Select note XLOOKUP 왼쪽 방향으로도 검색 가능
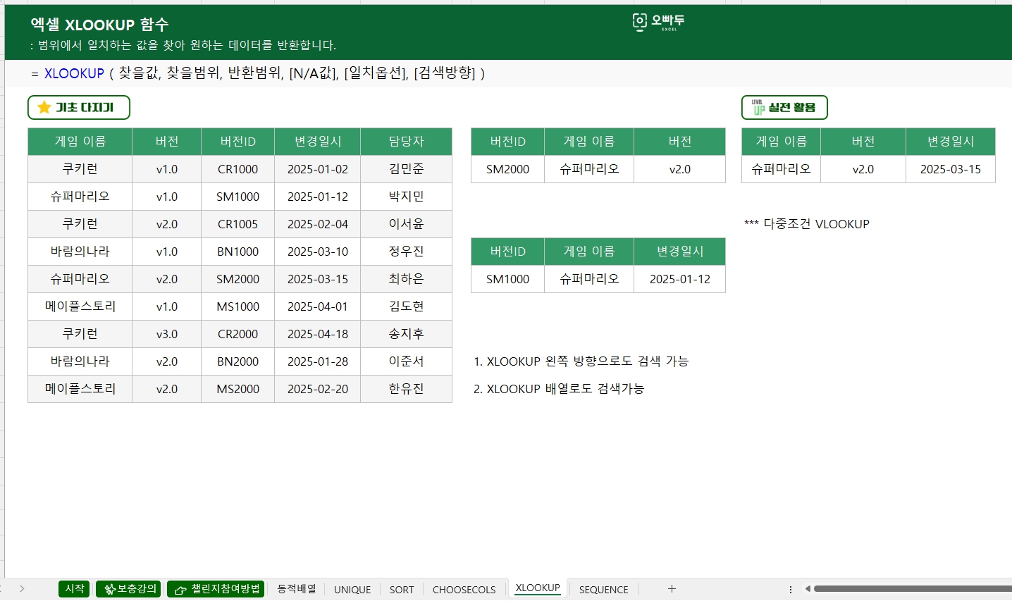Screen dimensions: 1012x601 point(581,361)
